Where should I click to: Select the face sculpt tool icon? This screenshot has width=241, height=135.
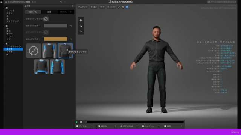[81, 20]
